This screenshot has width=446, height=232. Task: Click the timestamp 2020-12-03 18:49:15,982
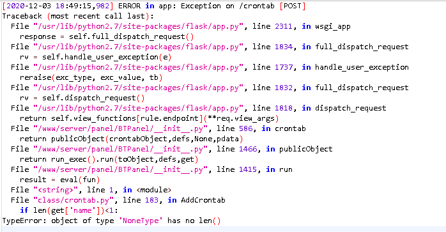click(58, 6)
